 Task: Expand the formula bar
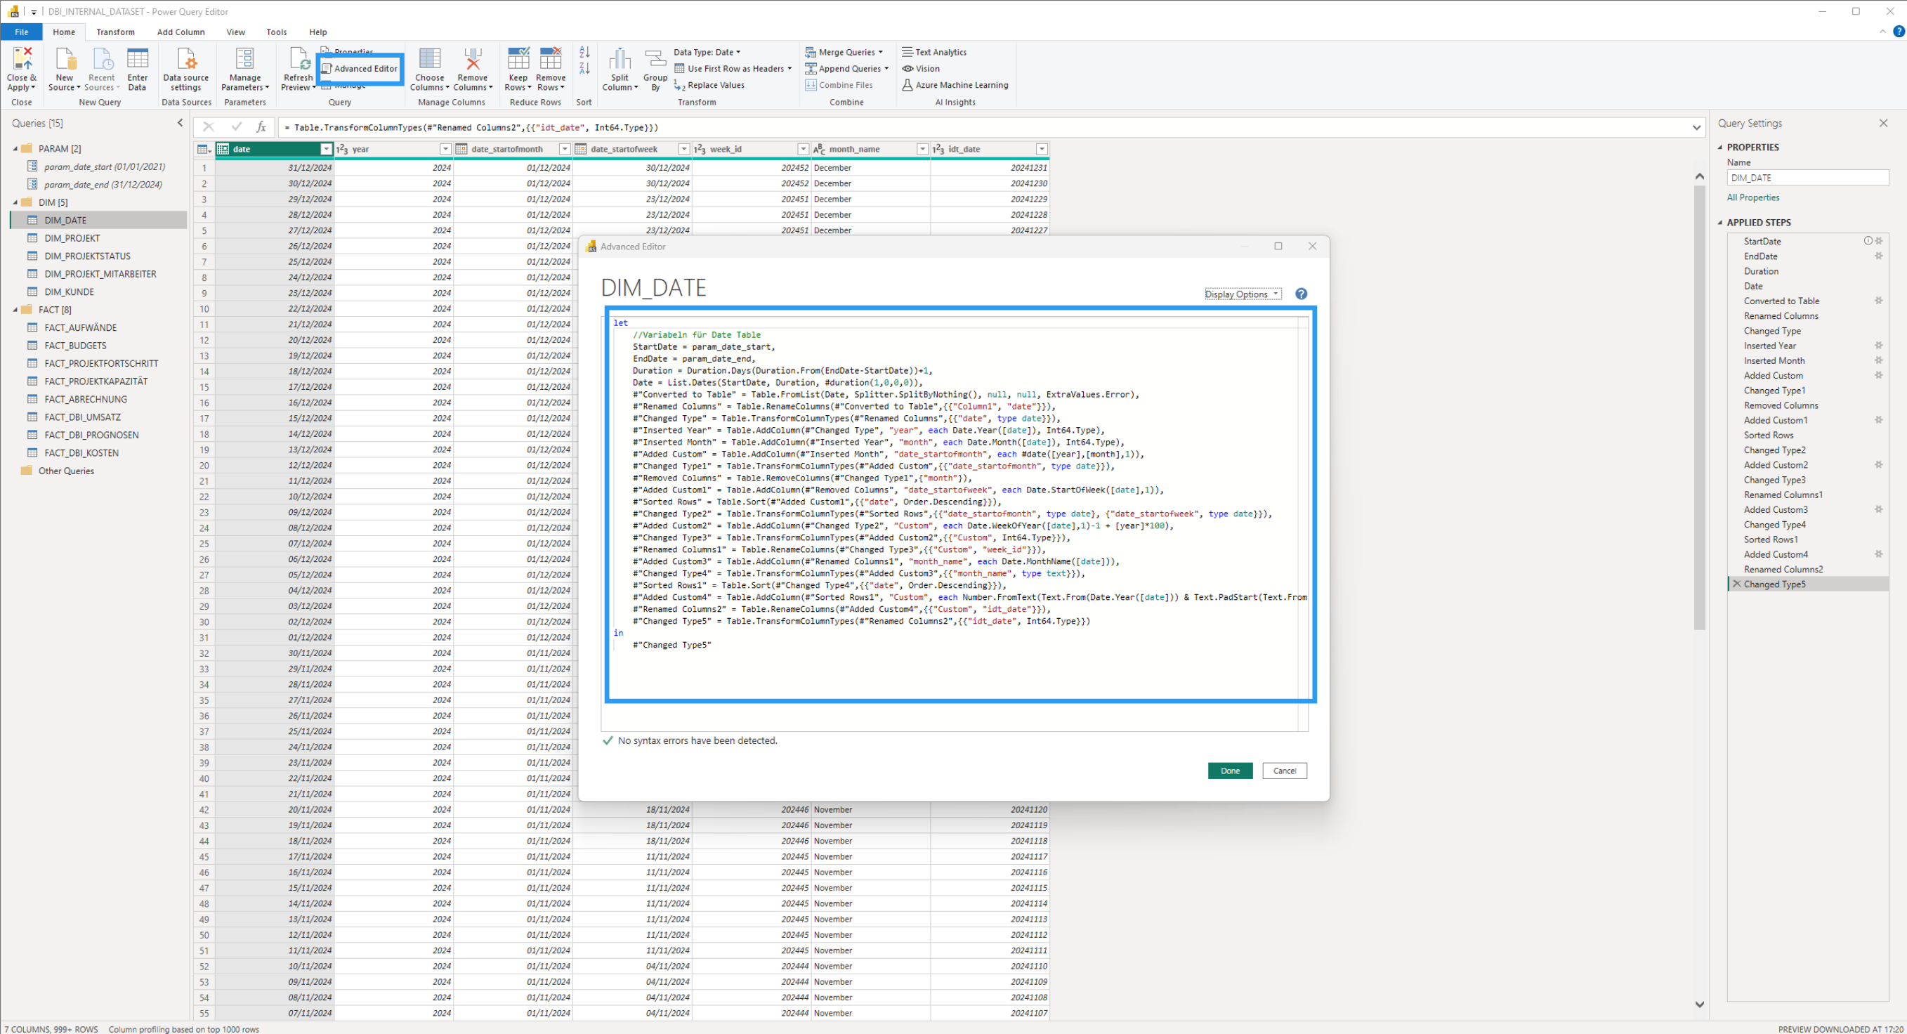click(1696, 128)
